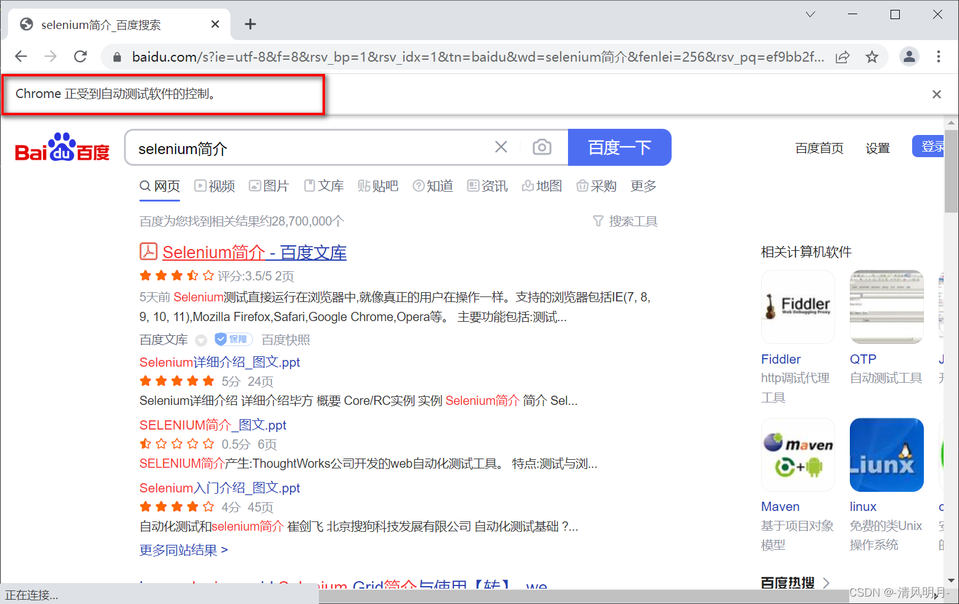Click the QTP text link
This screenshot has height=604, width=959.
coord(863,359)
